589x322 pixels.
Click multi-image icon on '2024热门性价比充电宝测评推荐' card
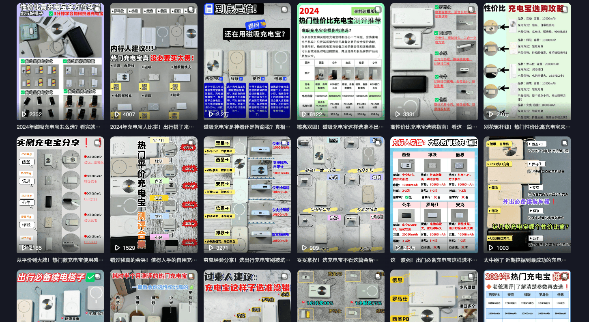[x=378, y=9]
